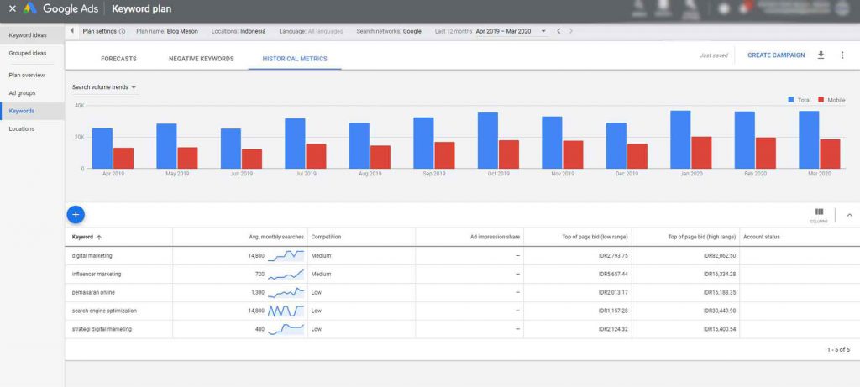Click the blue Total bar for Apr 2019

point(102,149)
